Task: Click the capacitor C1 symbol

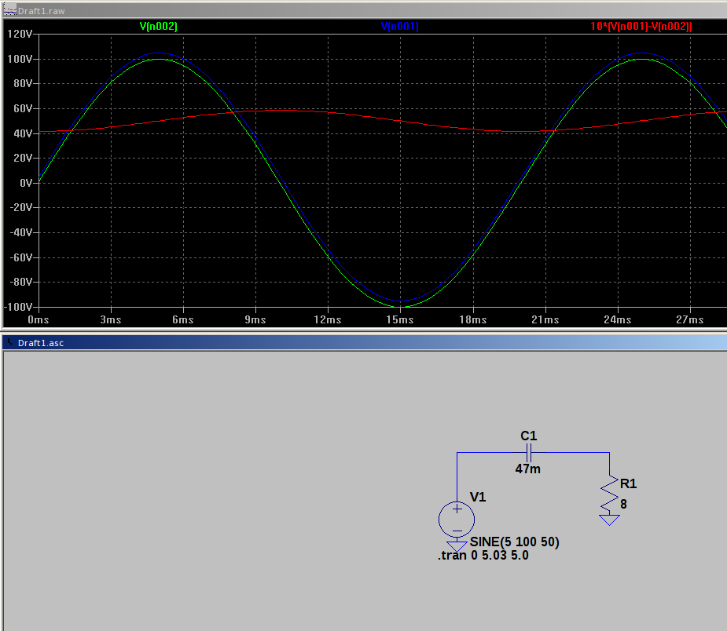Action: pos(529,452)
